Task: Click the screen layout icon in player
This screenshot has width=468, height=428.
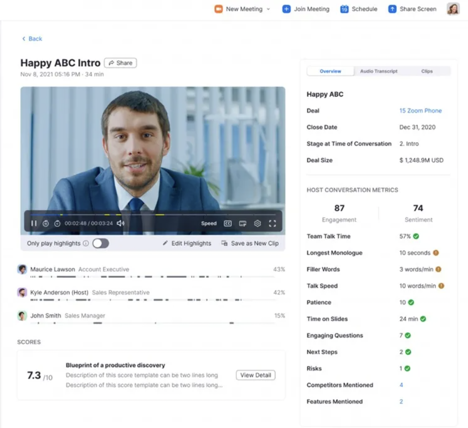Action: pos(242,223)
